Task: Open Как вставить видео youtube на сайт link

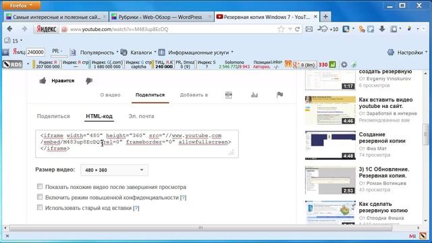Action: click(x=385, y=103)
